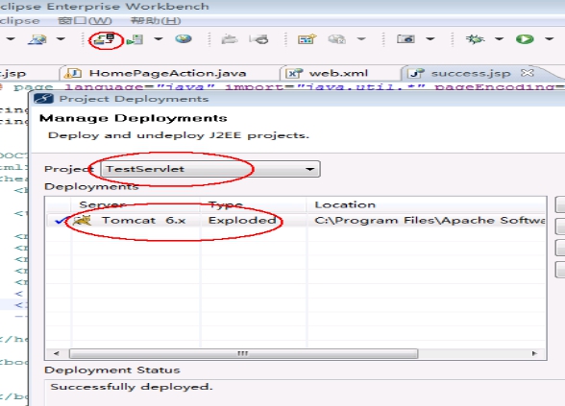Image resolution: width=565 pixels, height=406 pixels.
Task: Click the image wizard icon left of deploy
Action: (x=37, y=39)
